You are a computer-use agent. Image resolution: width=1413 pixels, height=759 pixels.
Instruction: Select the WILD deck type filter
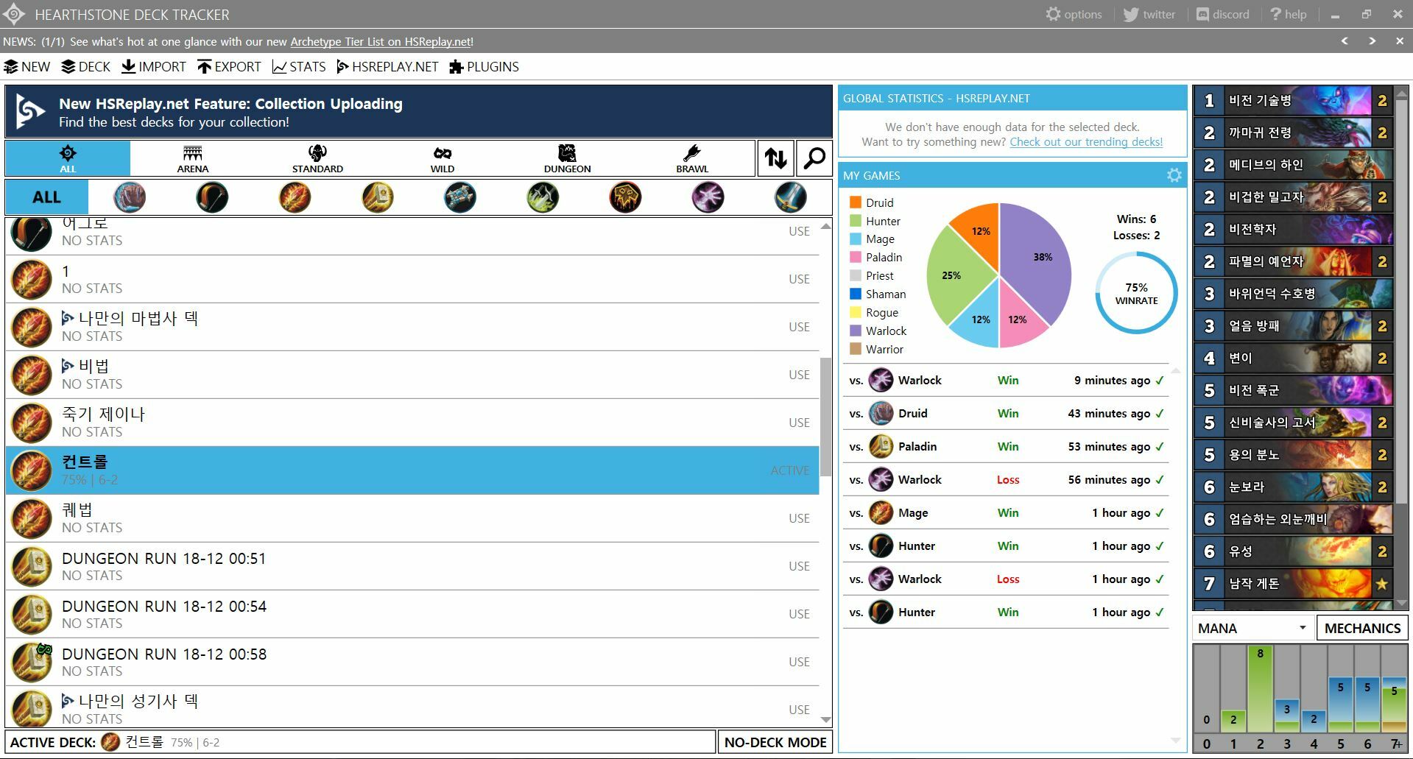coord(443,158)
